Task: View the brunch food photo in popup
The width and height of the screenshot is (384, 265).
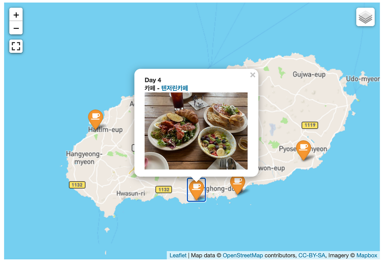Action: point(196,131)
